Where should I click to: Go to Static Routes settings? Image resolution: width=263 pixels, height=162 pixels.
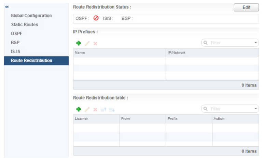(x=24, y=25)
